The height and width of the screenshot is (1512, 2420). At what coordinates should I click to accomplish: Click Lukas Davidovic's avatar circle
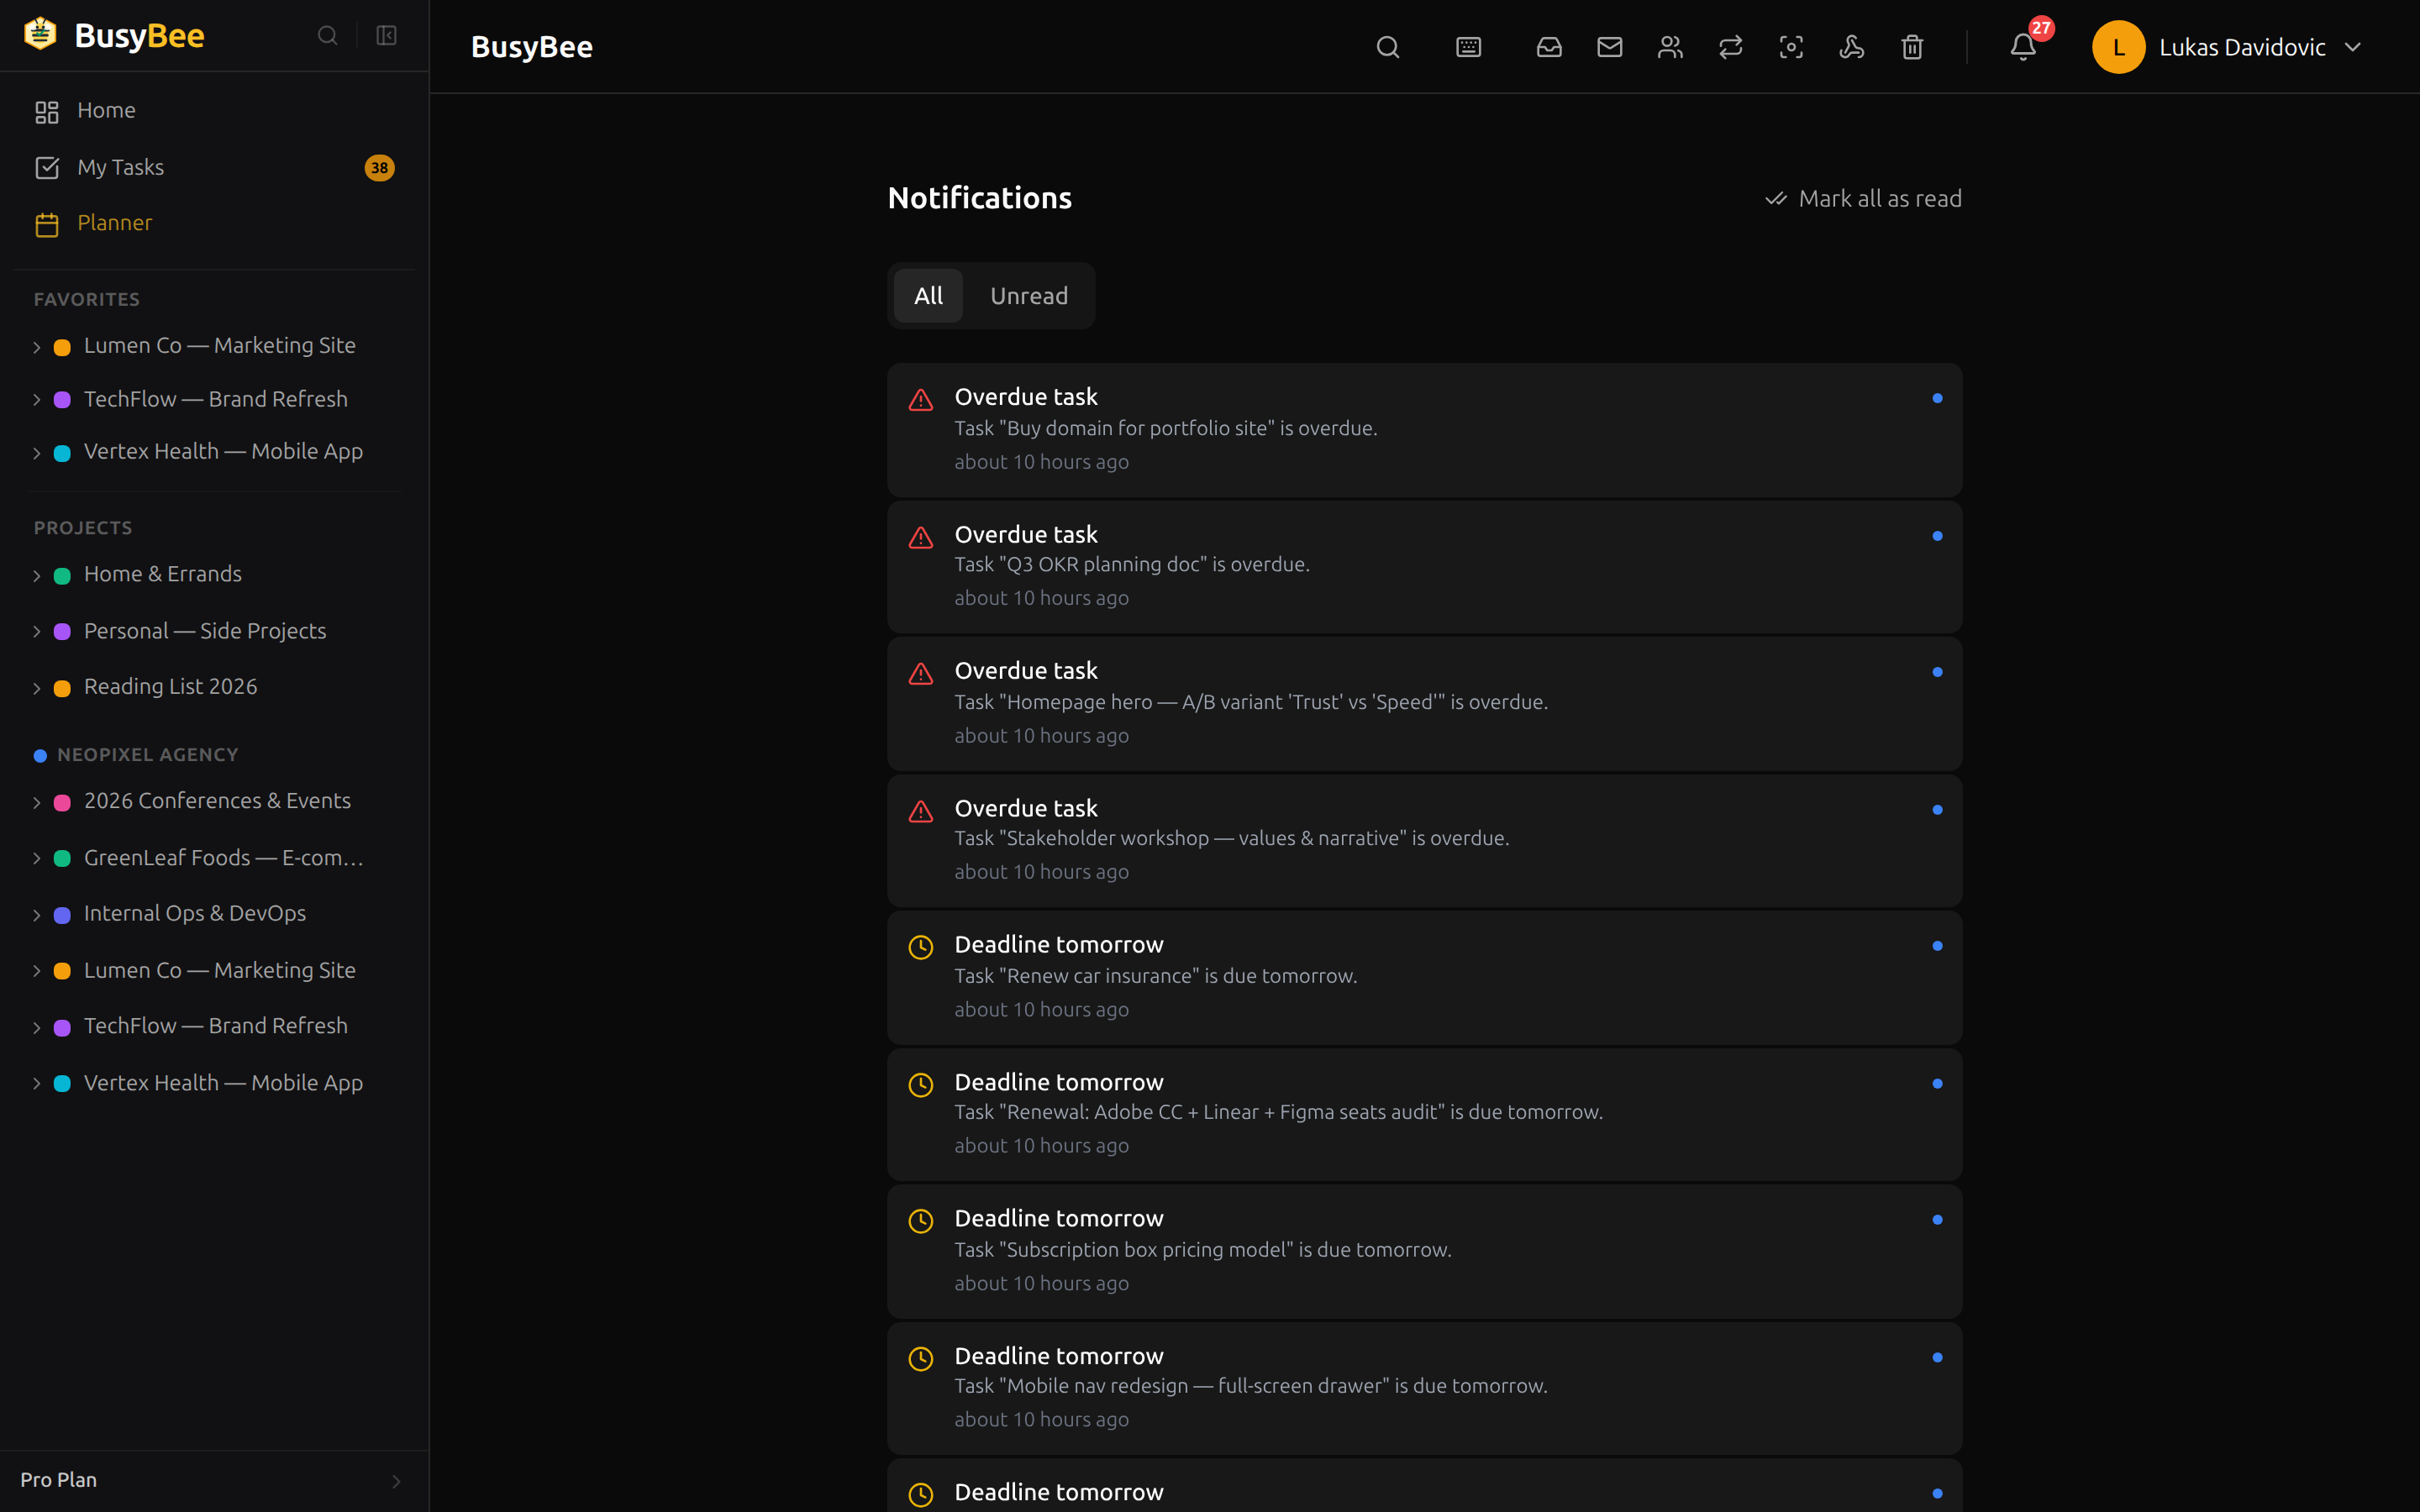2118,47
